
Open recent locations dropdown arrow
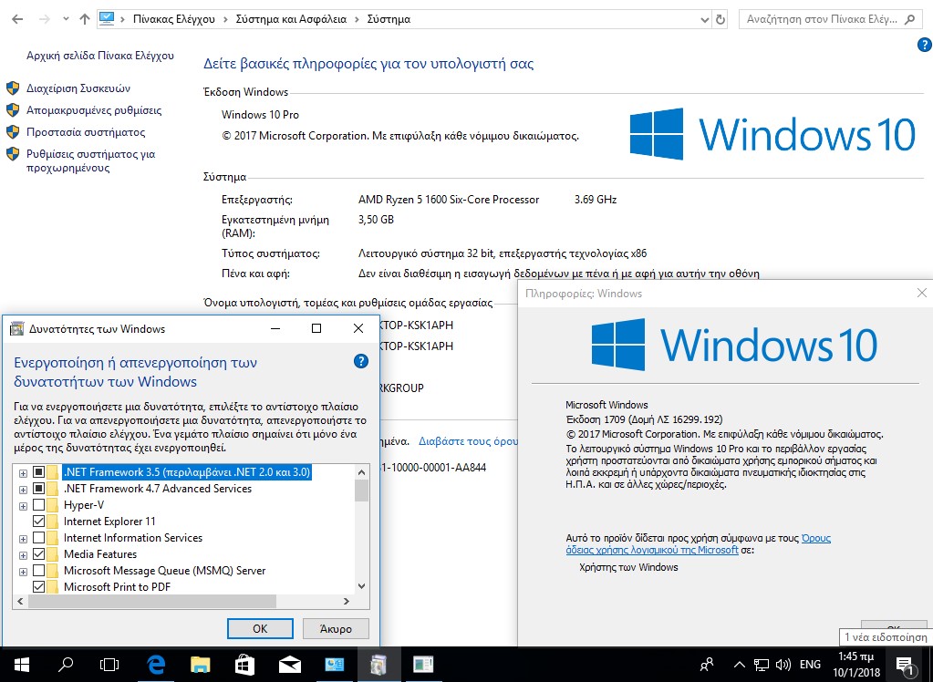pos(66,19)
